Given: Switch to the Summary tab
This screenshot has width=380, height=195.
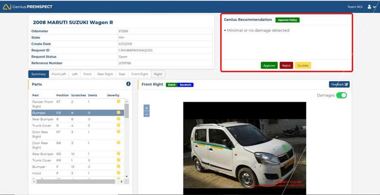Looking at the screenshot, I should pyautogui.click(x=39, y=74).
